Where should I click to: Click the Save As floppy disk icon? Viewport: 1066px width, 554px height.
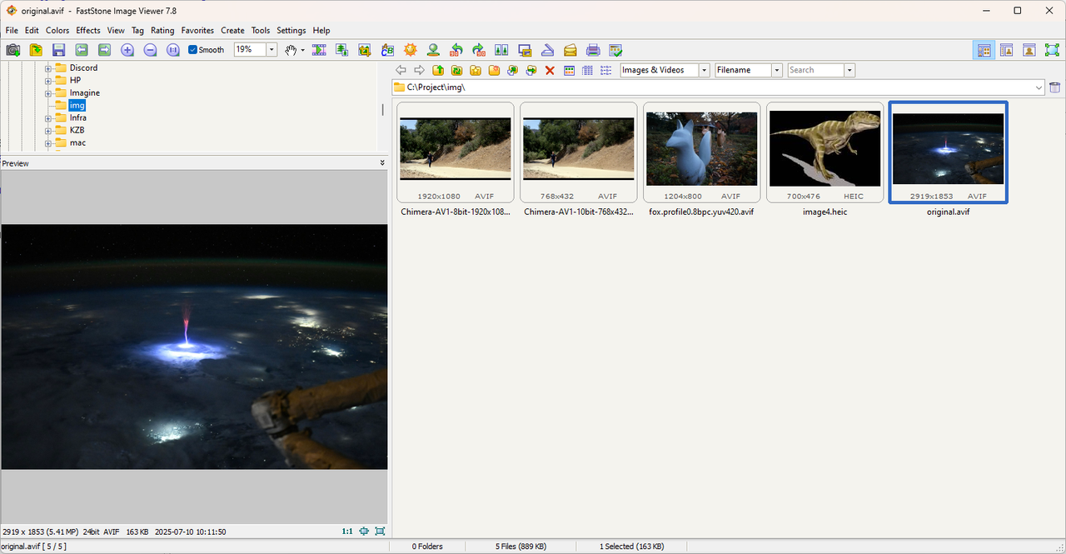[x=58, y=50]
